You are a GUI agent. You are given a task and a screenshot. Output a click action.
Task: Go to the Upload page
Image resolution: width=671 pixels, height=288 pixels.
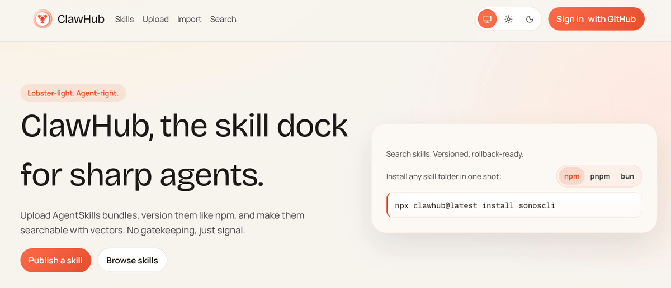click(x=155, y=19)
